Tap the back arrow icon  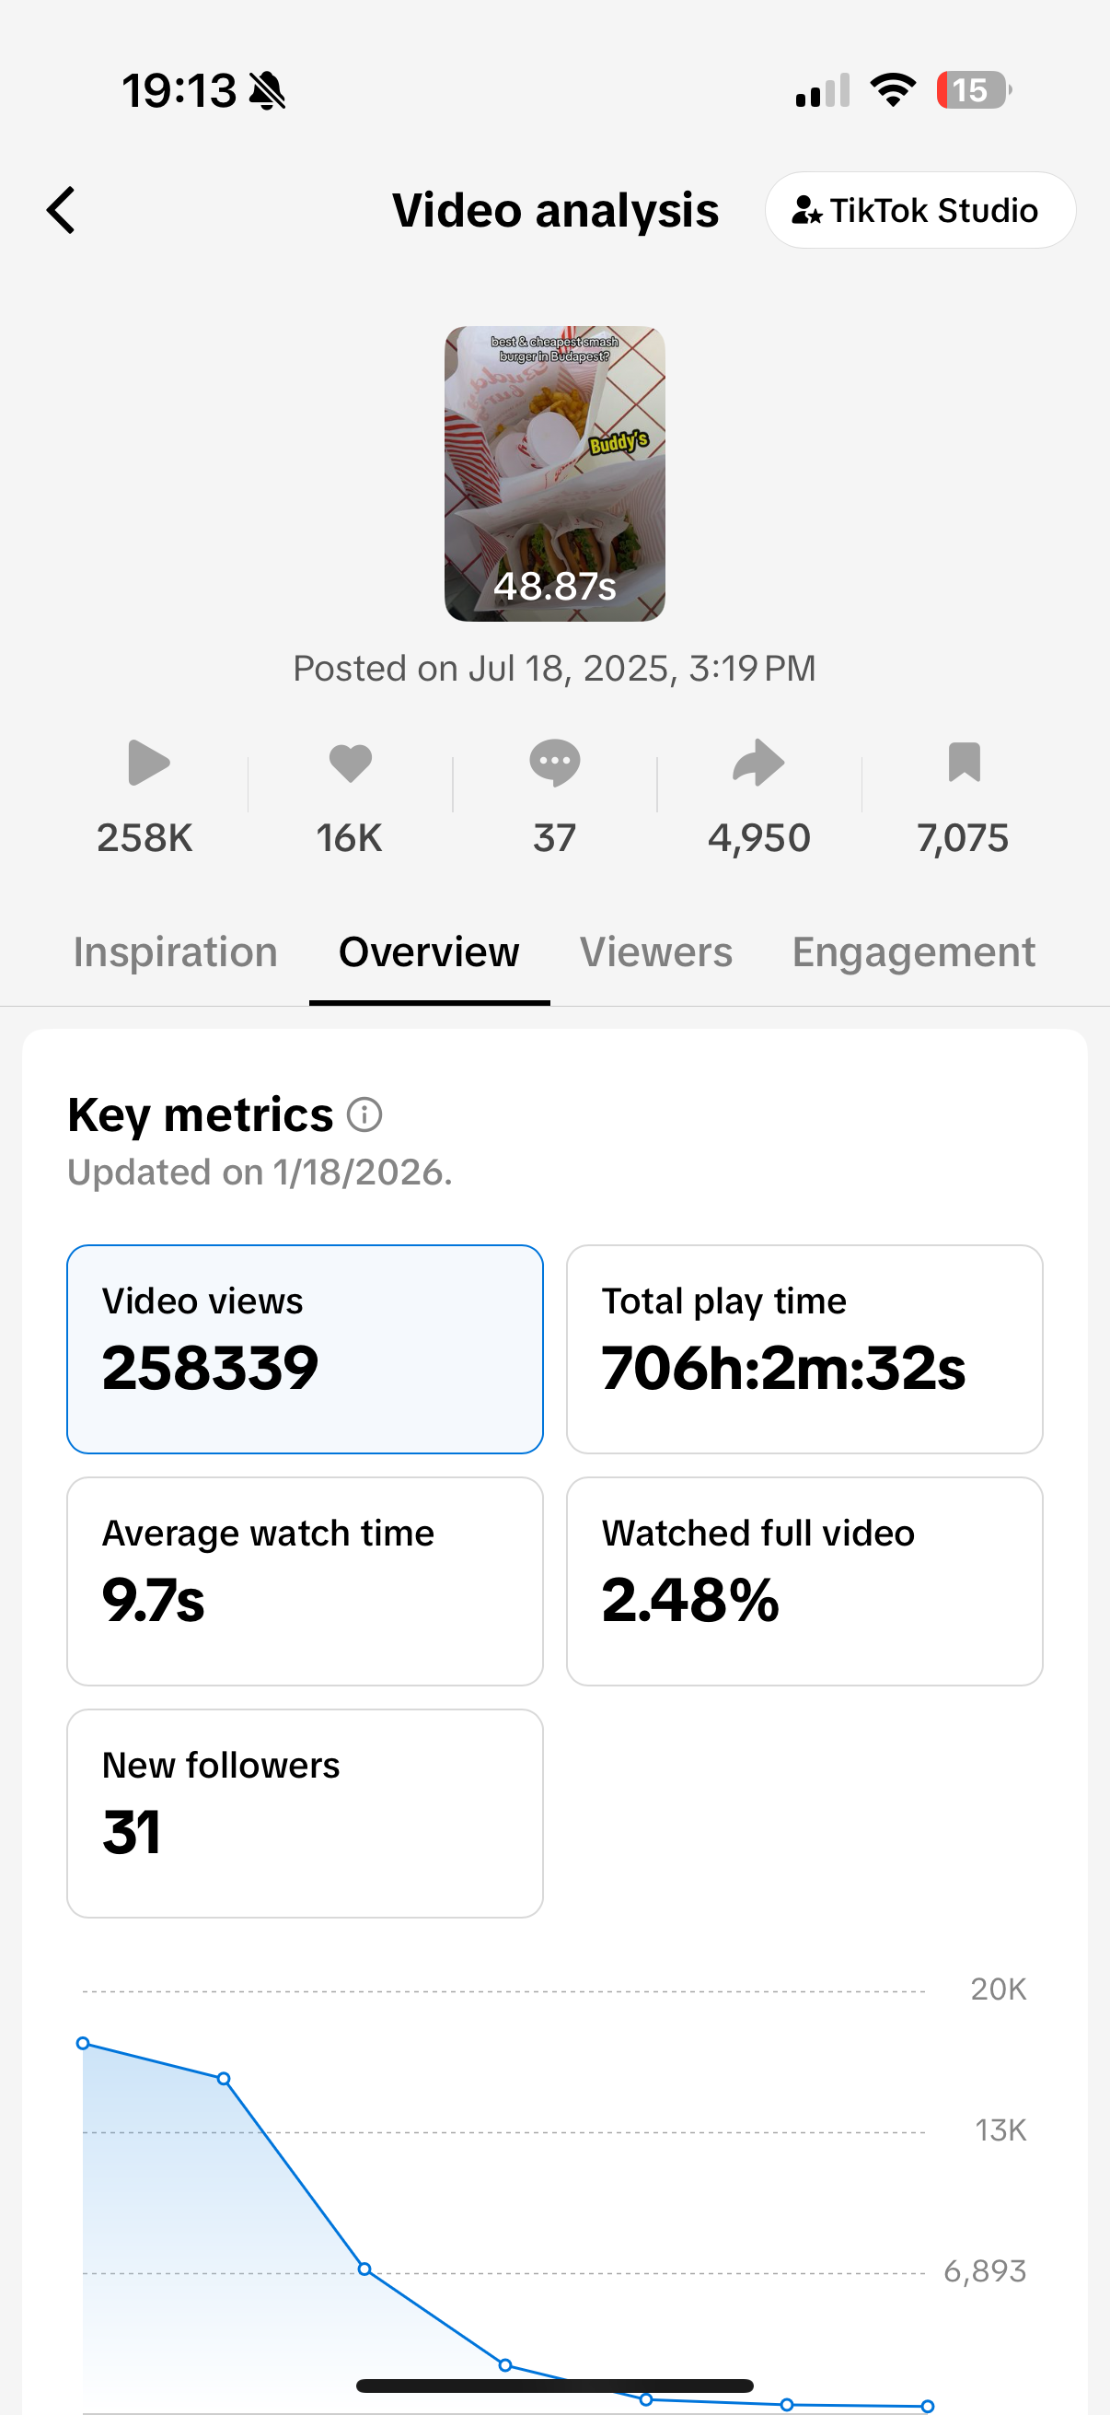[x=62, y=210]
